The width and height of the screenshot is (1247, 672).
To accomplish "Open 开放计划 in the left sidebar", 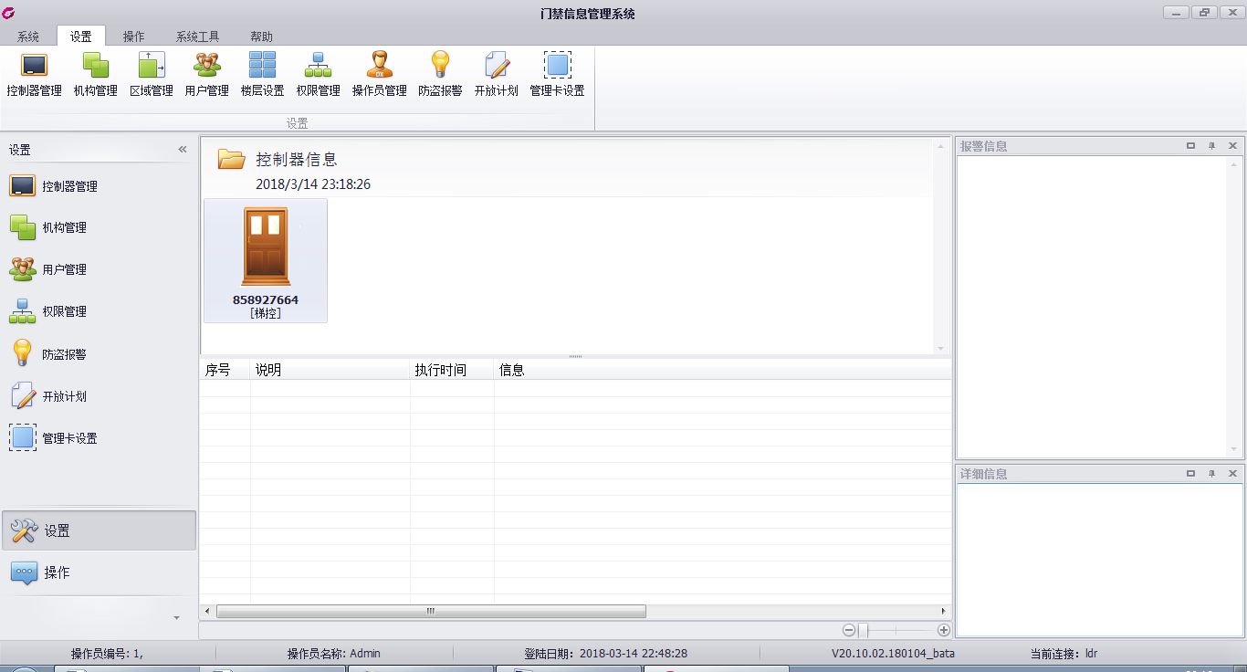I will 64,396.
